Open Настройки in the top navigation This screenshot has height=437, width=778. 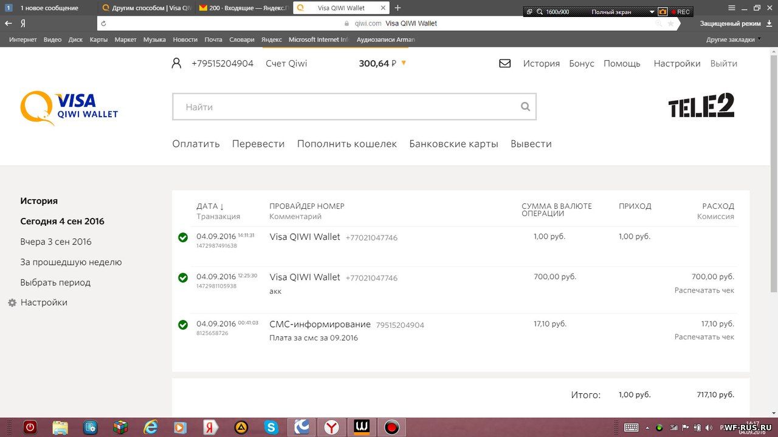click(677, 63)
